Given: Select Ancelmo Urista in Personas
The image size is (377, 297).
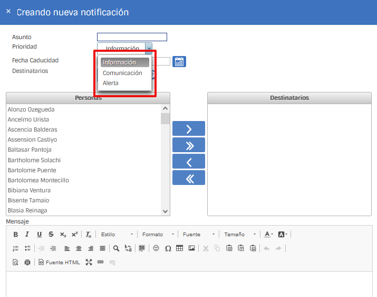Looking at the screenshot, I should point(84,119).
